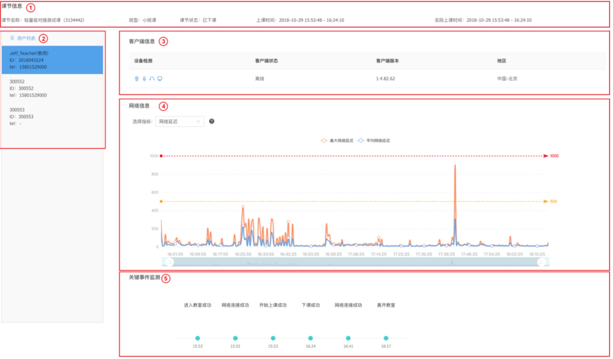Click the x-axis label 16:01:55

[175, 254]
